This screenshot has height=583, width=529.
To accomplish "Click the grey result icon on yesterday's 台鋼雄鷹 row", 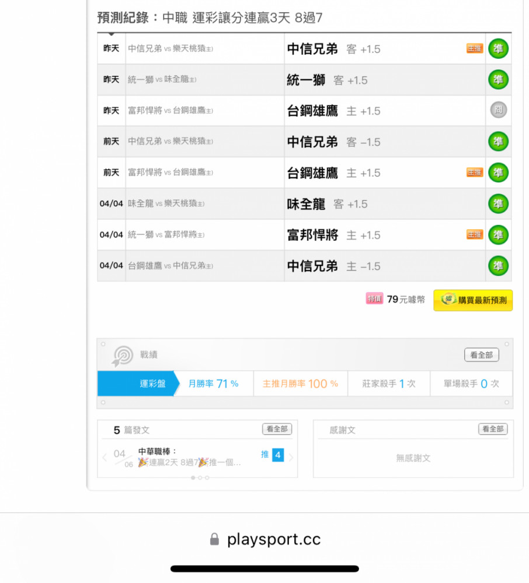I will click(x=498, y=110).
